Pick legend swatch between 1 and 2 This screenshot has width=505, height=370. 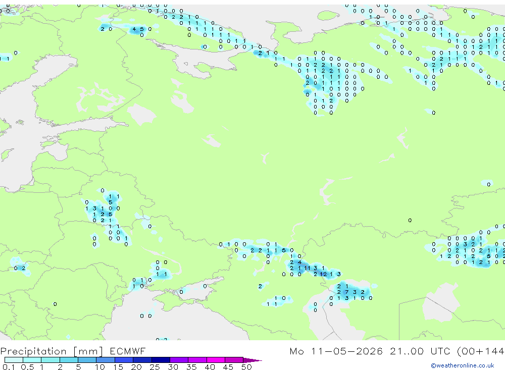50,360
